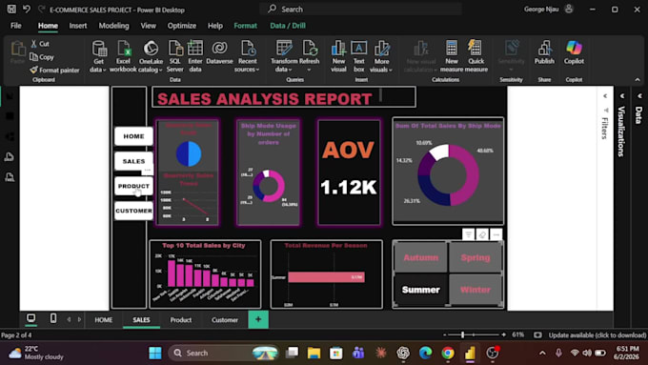
Task: Open the View ribbon tab
Action: (x=148, y=26)
